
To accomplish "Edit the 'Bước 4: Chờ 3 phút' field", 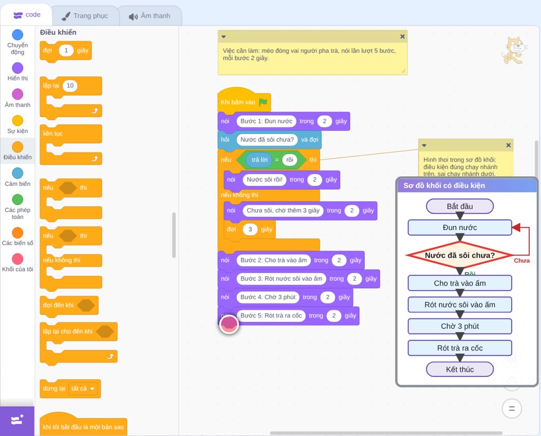I will (268, 297).
